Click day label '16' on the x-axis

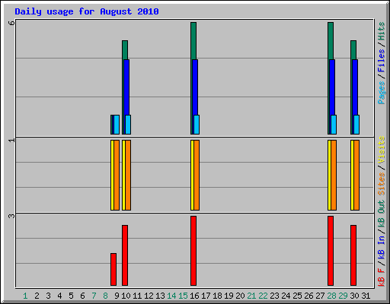pos(194,296)
